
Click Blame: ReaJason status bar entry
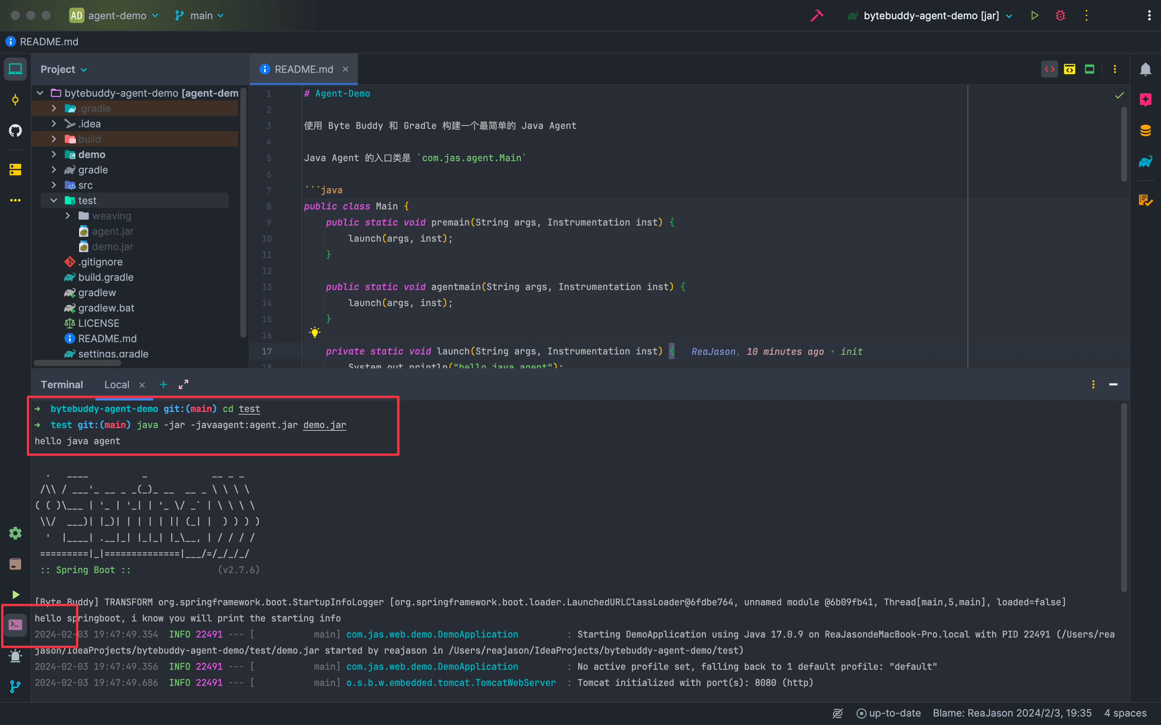click(1012, 713)
